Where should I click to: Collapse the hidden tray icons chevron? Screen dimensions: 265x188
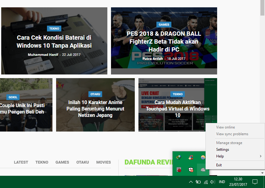click(191, 182)
